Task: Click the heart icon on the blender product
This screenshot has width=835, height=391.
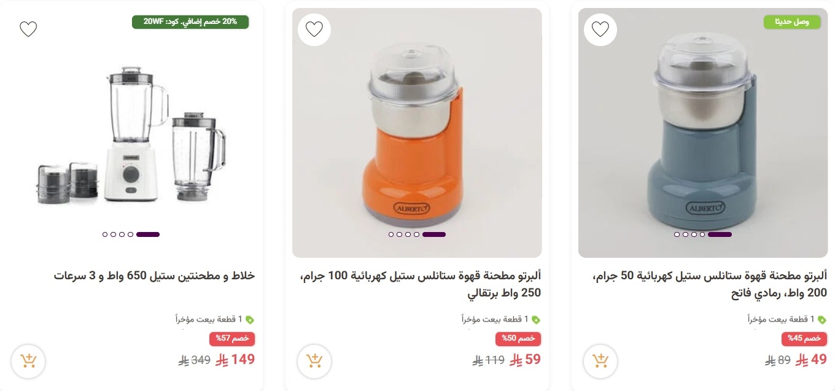Action: pyautogui.click(x=28, y=29)
